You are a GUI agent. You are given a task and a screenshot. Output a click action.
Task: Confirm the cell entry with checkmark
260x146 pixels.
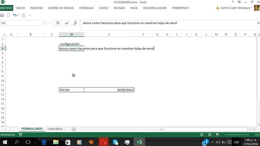click(67, 23)
